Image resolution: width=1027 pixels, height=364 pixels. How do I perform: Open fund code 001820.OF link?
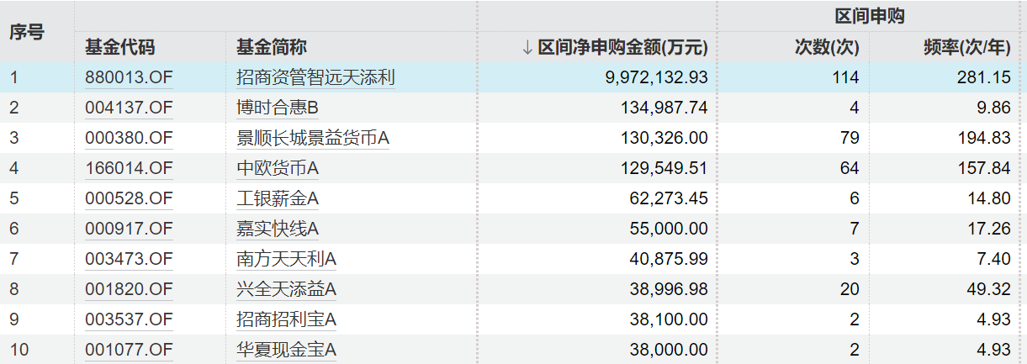coord(129,289)
